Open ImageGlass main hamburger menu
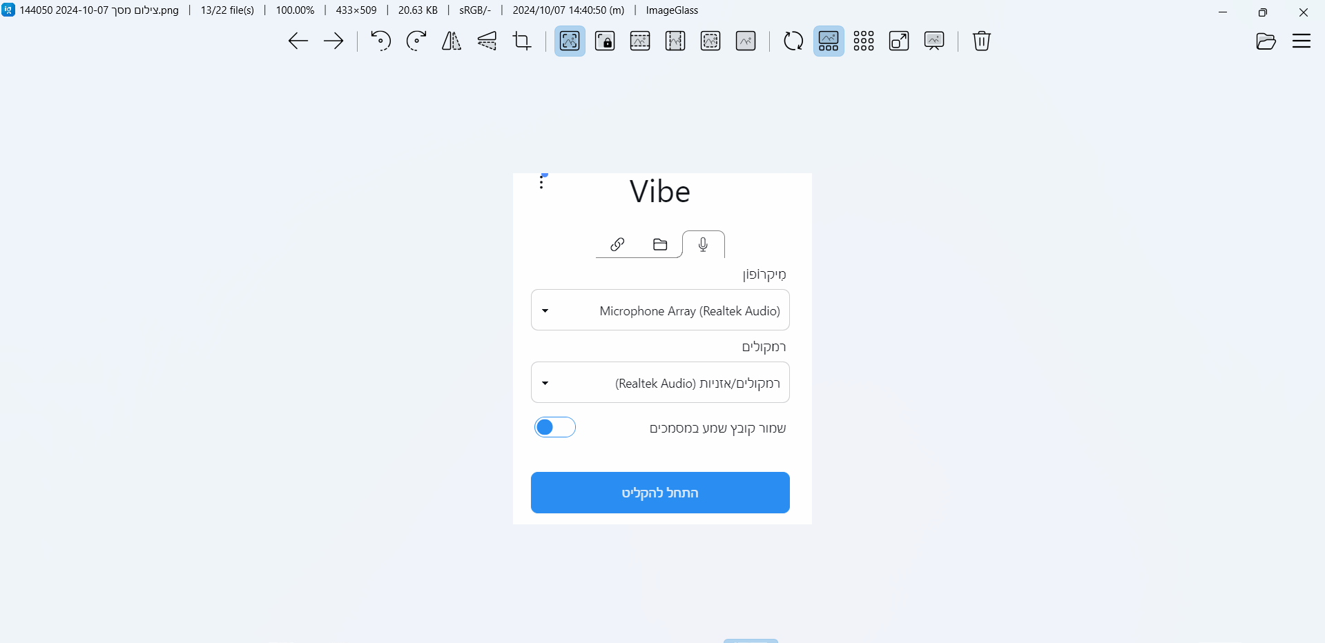This screenshot has height=643, width=1325. click(1302, 41)
